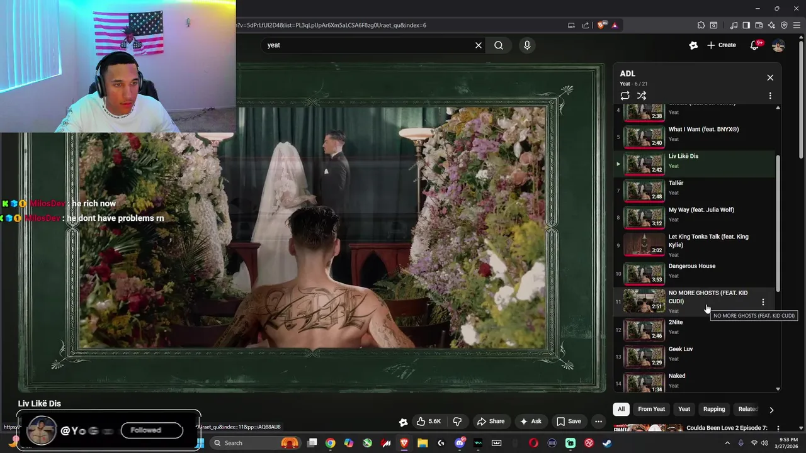Image resolution: width=806 pixels, height=453 pixels.
Task: Open Steam from taskbar
Action: point(607,443)
